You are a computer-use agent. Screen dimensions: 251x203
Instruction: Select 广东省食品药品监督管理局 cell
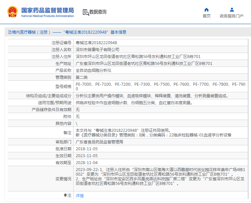99,142
